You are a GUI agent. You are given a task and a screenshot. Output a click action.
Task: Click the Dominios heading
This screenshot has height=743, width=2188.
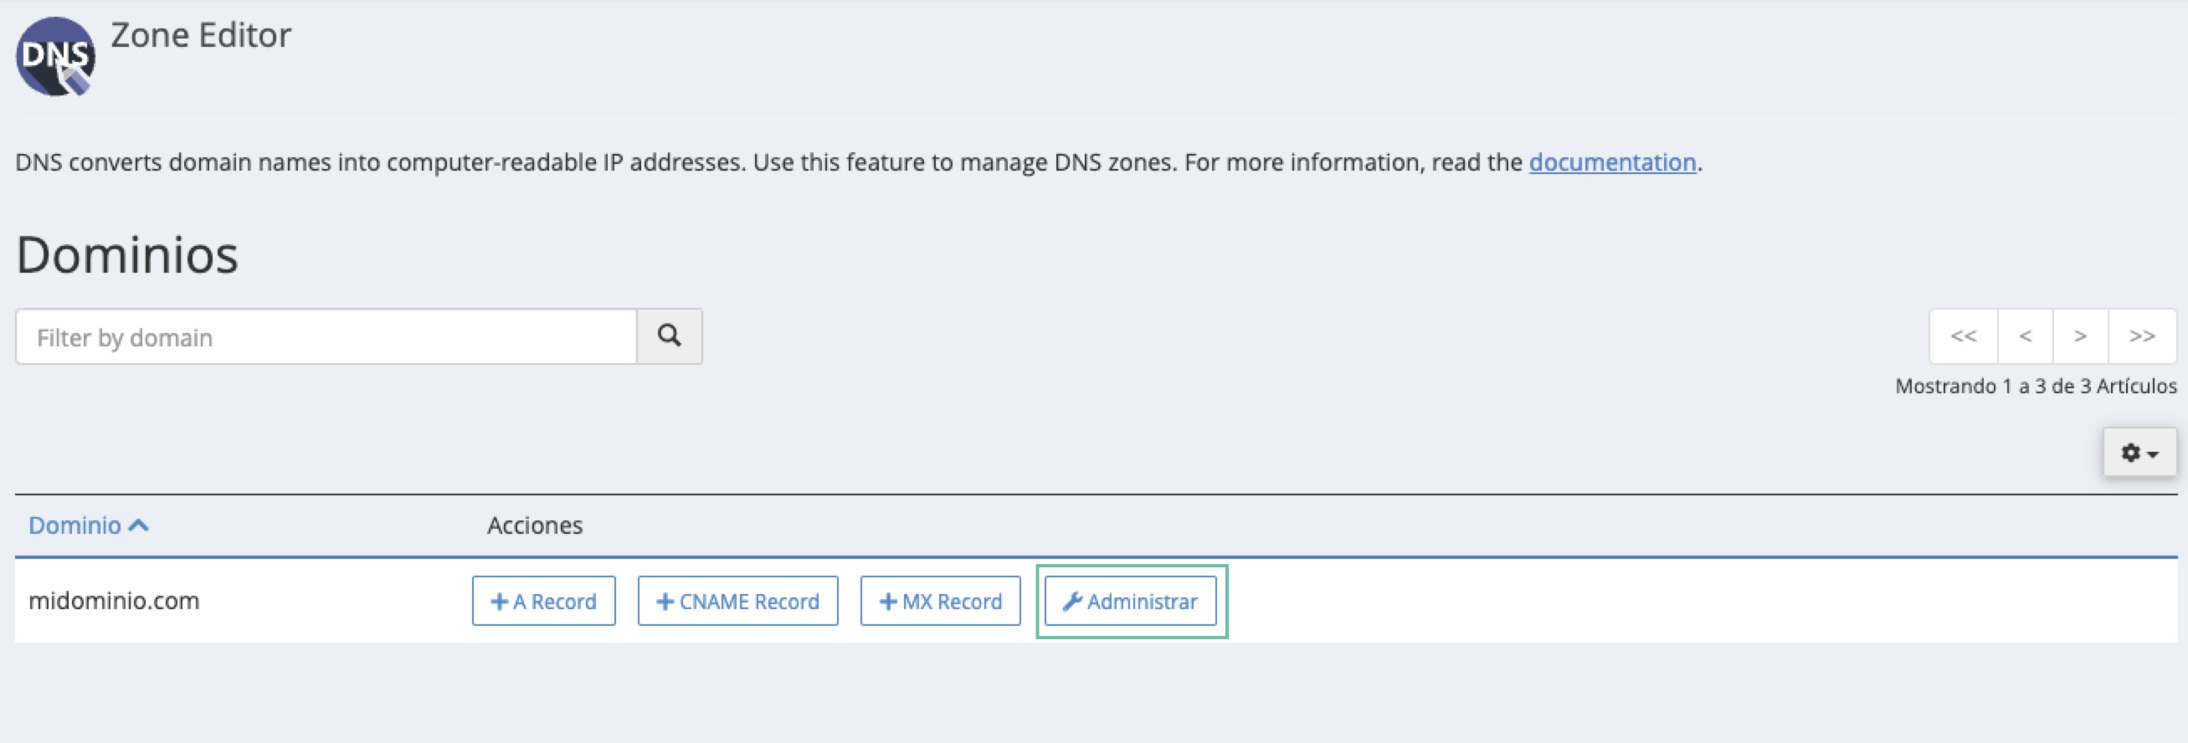[x=127, y=254]
